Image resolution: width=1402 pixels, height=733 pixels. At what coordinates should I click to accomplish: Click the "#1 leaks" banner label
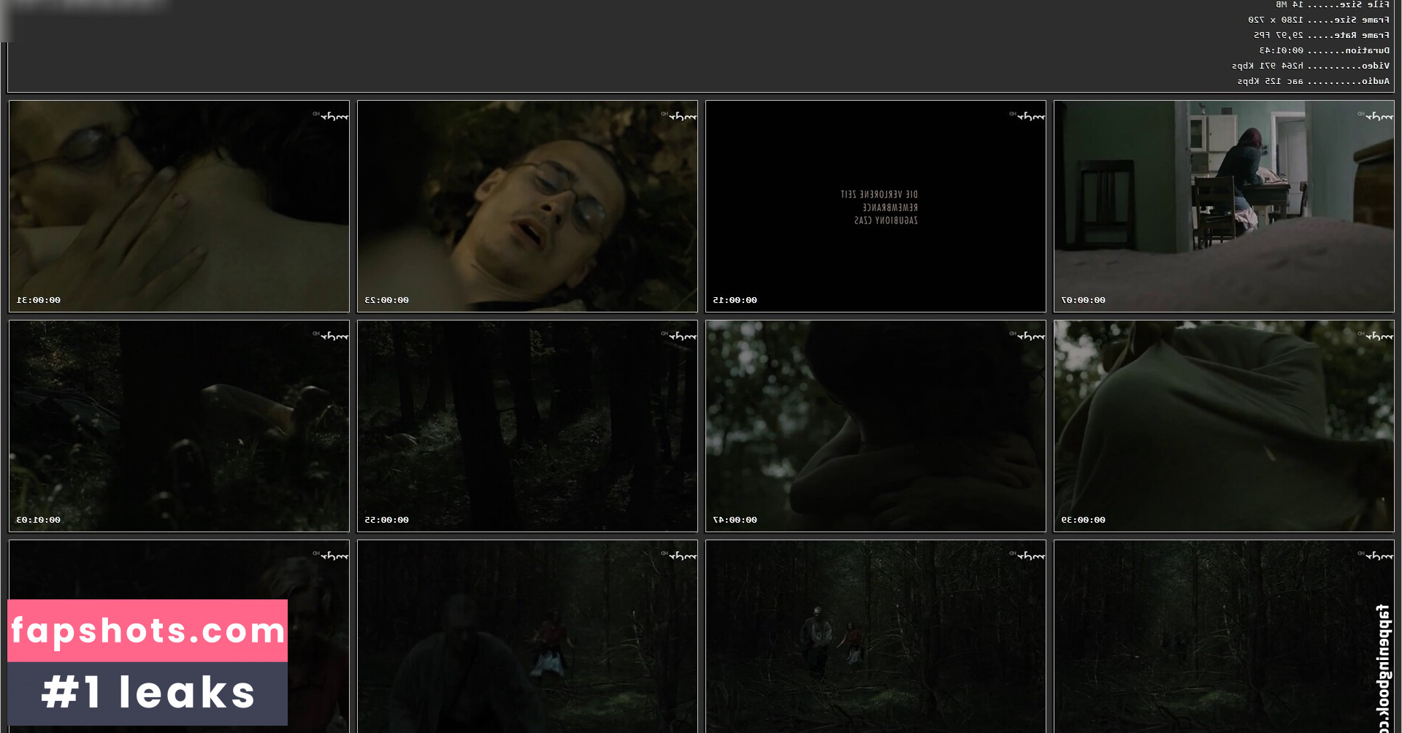pos(148,693)
